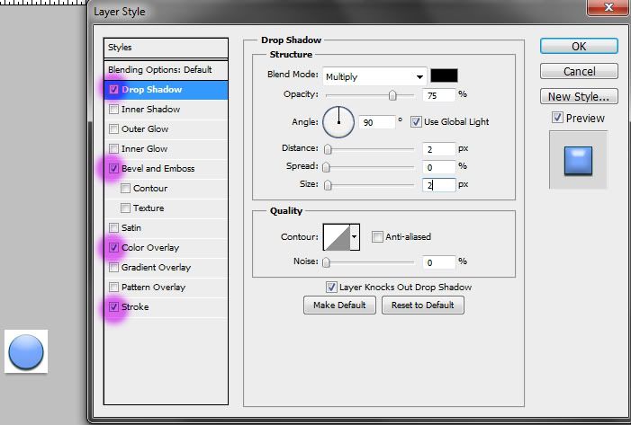Open the Contour picker dropdown arrow

pos(354,237)
